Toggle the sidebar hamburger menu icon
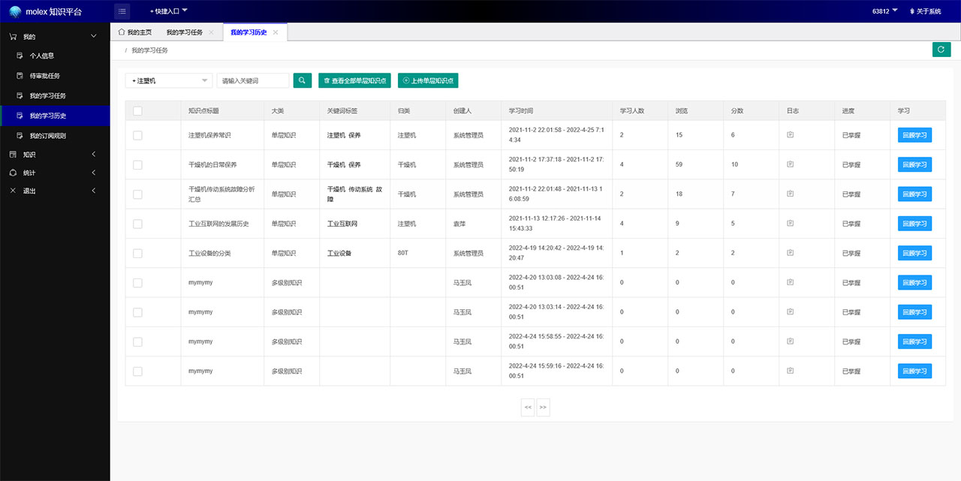The image size is (961, 481). point(122,11)
